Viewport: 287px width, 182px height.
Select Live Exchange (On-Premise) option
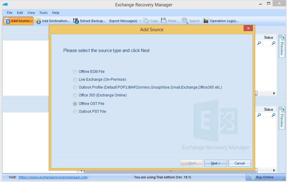[100, 80]
